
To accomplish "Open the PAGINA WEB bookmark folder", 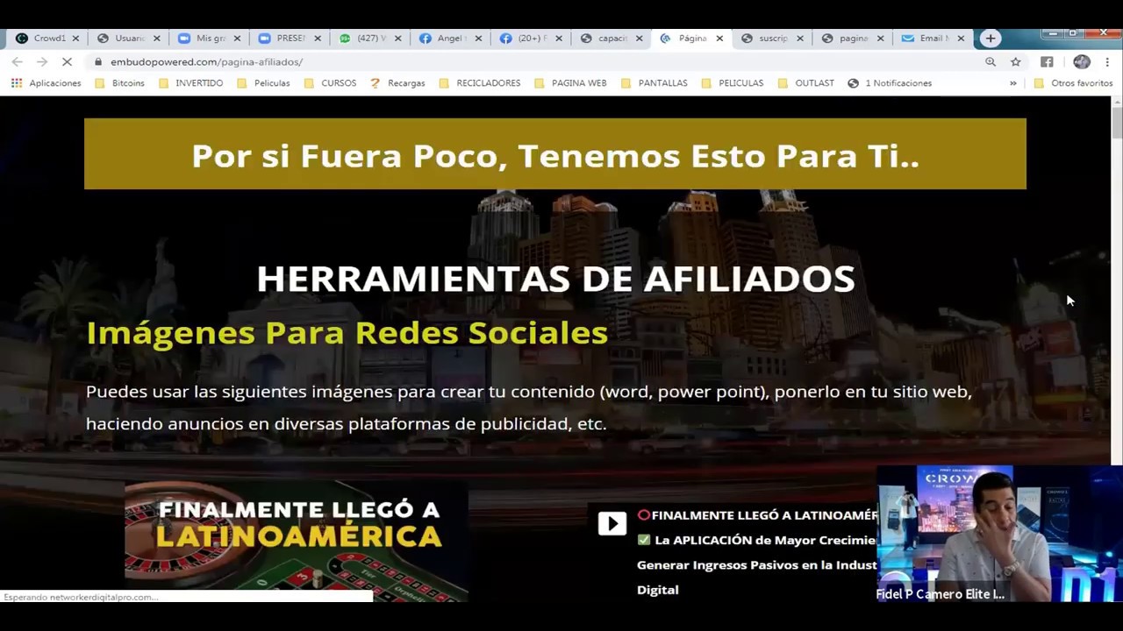I will pyautogui.click(x=570, y=83).
